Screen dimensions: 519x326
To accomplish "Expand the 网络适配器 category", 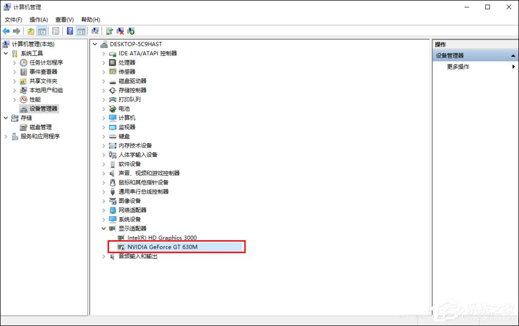I will (x=104, y=210).
